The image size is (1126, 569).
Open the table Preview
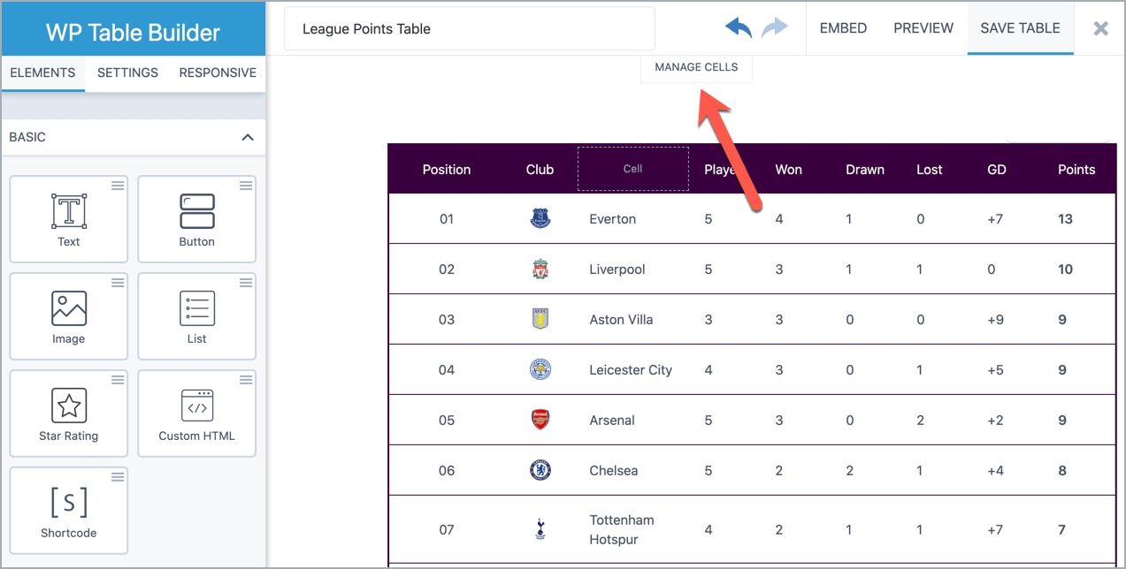click(x=923, y=28)
